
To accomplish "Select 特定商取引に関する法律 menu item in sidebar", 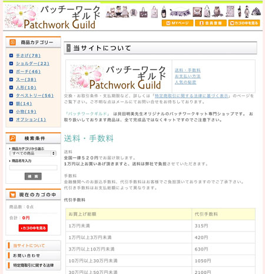I will pyautogui.click(x=33, y=265).
